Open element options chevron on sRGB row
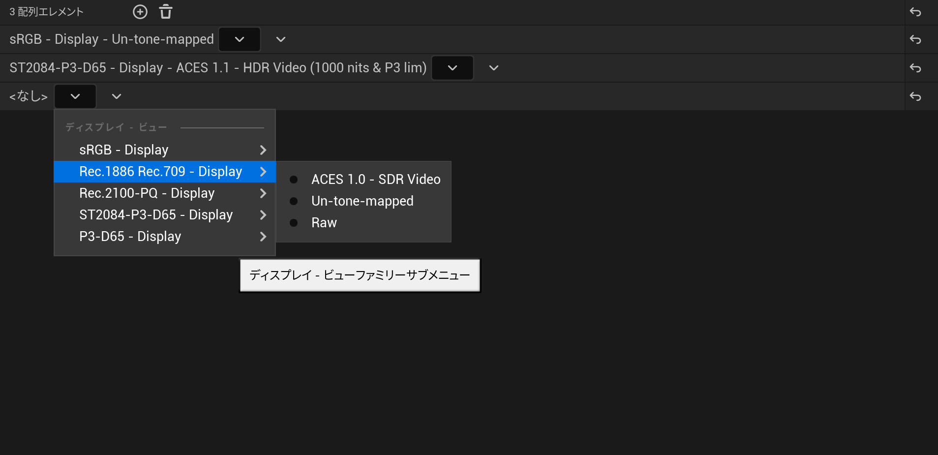Image resolution: width=938 pixels, height=455 pixels. pyautogui.click(x=281, y=39)
